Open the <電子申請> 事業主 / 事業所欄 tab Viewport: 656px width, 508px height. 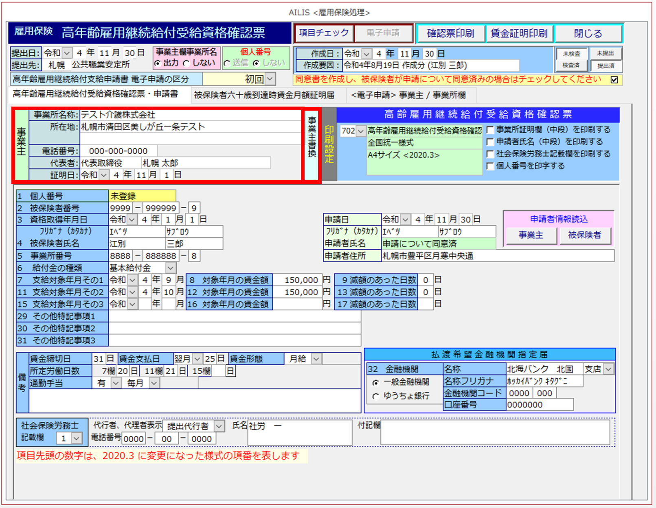pos(408,95)
